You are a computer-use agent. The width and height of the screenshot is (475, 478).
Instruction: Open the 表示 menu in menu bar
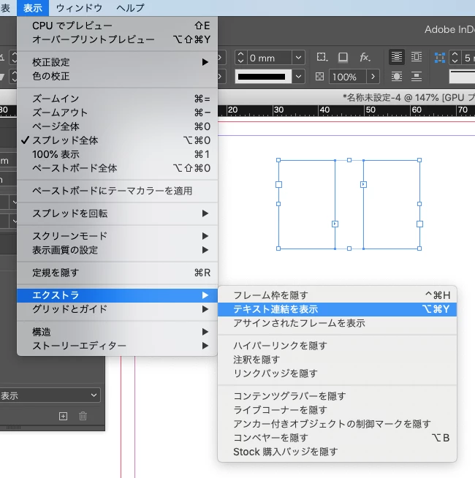click(x=33, y=8)
